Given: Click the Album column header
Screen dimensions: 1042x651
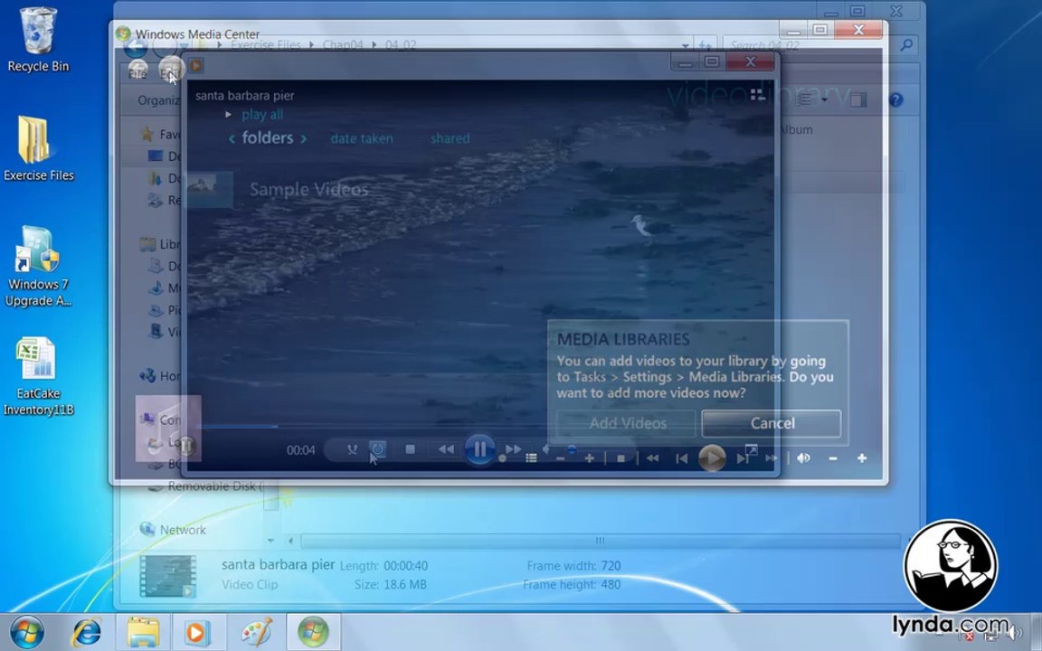Looking at the screenshot, I should pos(795,129).
